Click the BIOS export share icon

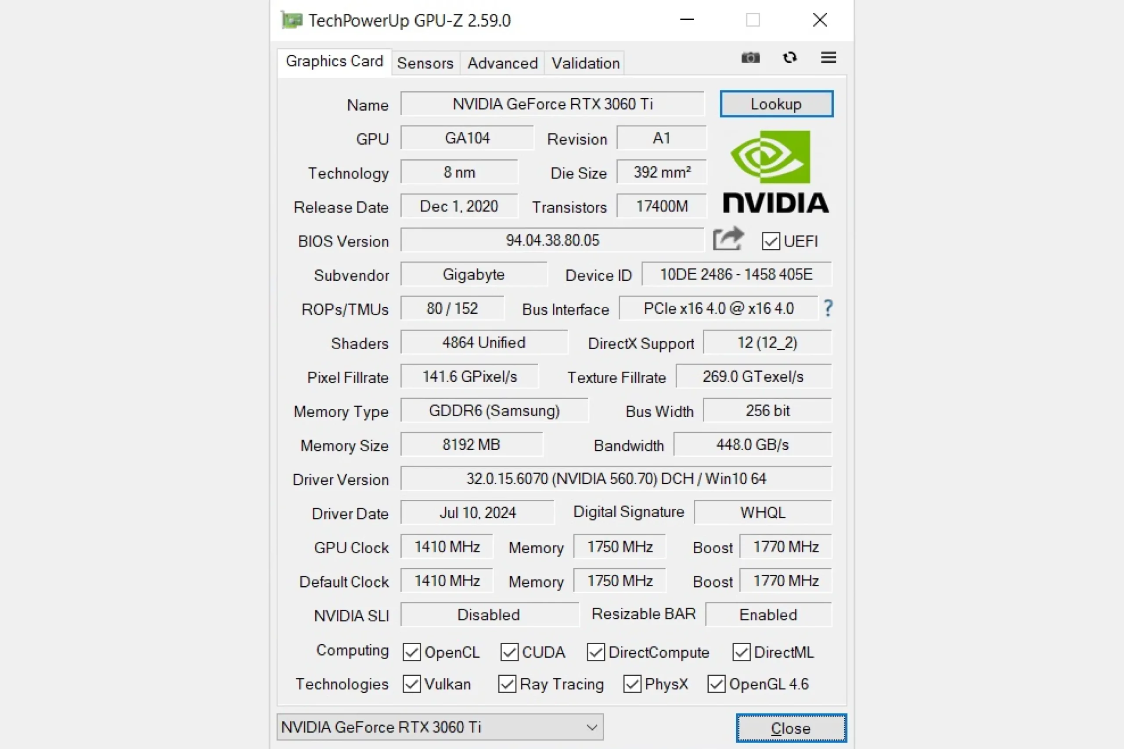(728, 239)
